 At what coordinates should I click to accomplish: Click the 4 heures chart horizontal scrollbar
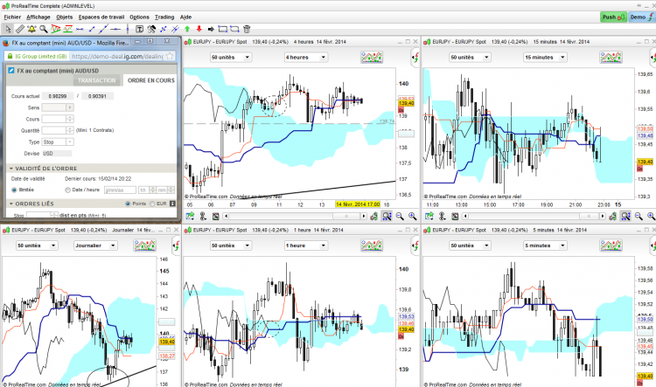pyautogui.click(x=295, y=216)
